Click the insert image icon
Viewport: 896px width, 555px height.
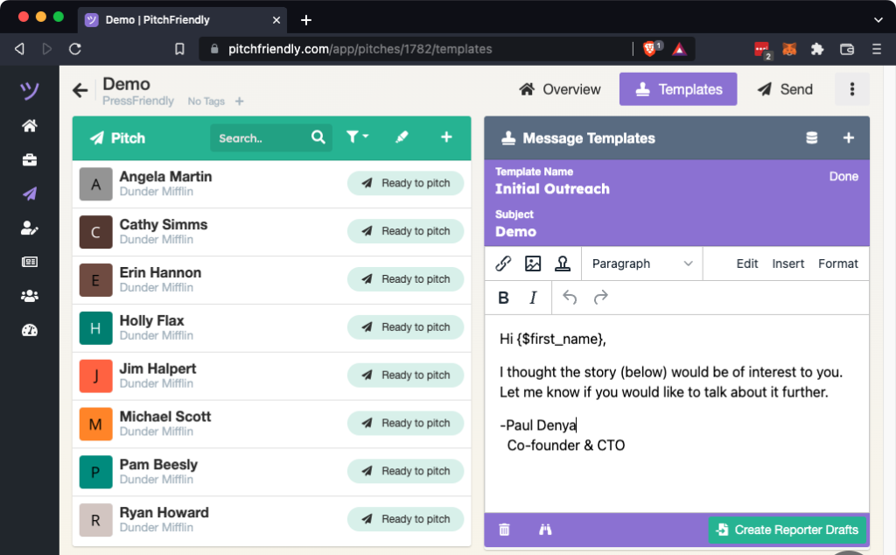point(532,263)
